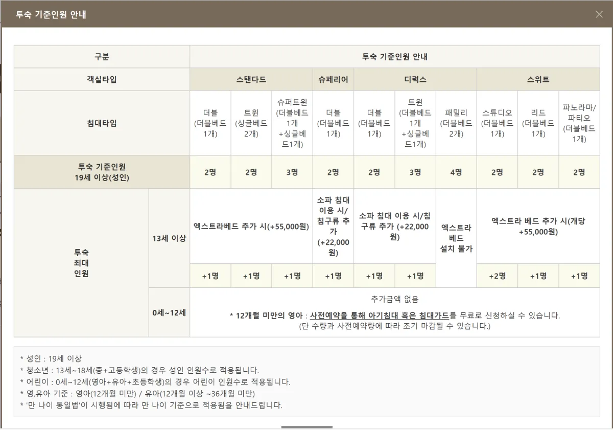This screenshot has height=430, width=613.
Task: Select the 슈퍼트윈 bed type column
Action: [x=292, y=123]
